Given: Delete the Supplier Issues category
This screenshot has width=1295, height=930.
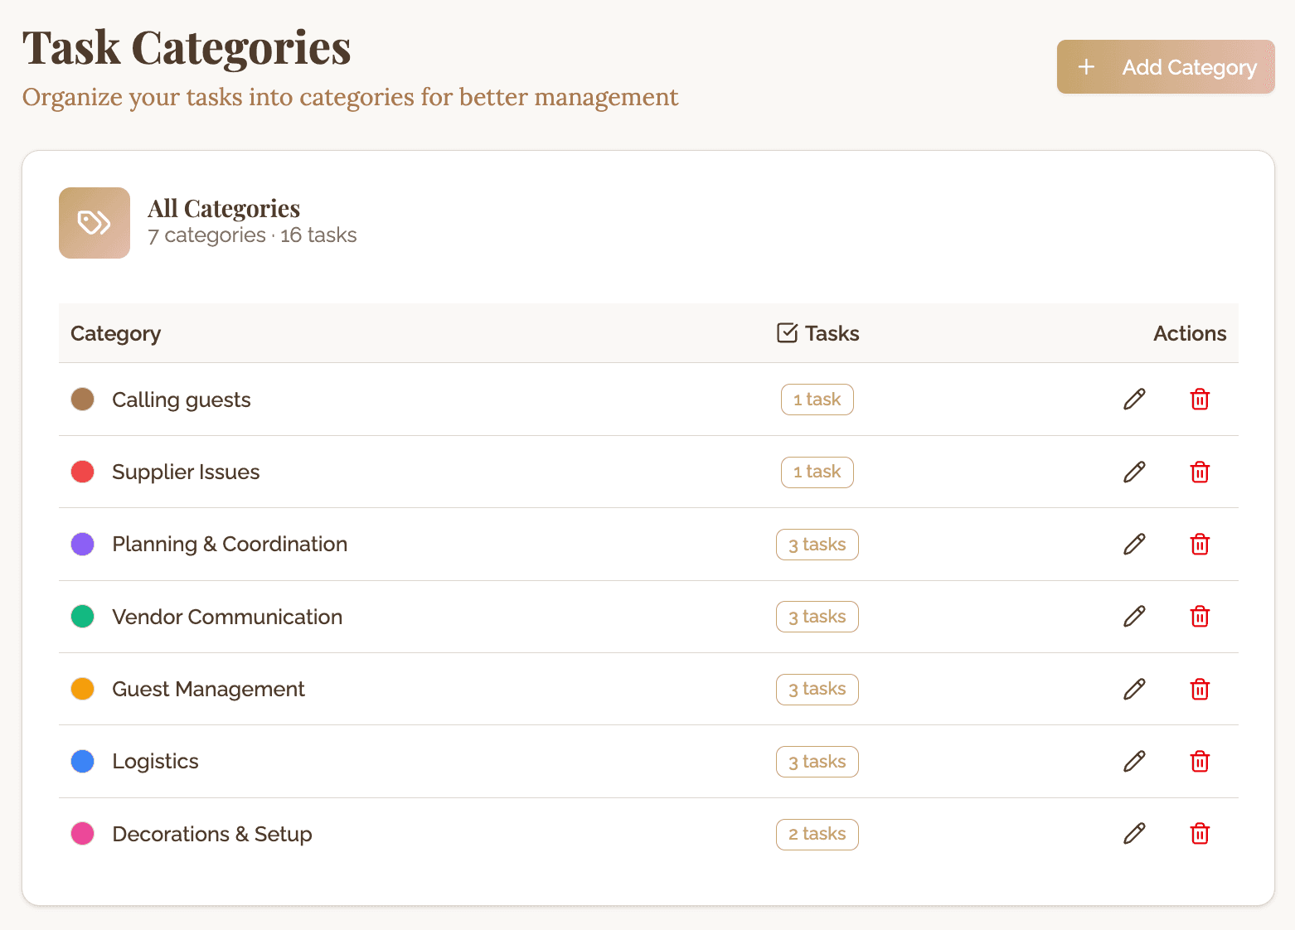Looking at the screenshot, I should [1200, 472].
